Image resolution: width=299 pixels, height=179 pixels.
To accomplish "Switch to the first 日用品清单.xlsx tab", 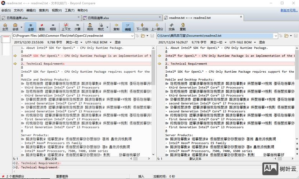I will pyautogui.click(x=41, y=18).
